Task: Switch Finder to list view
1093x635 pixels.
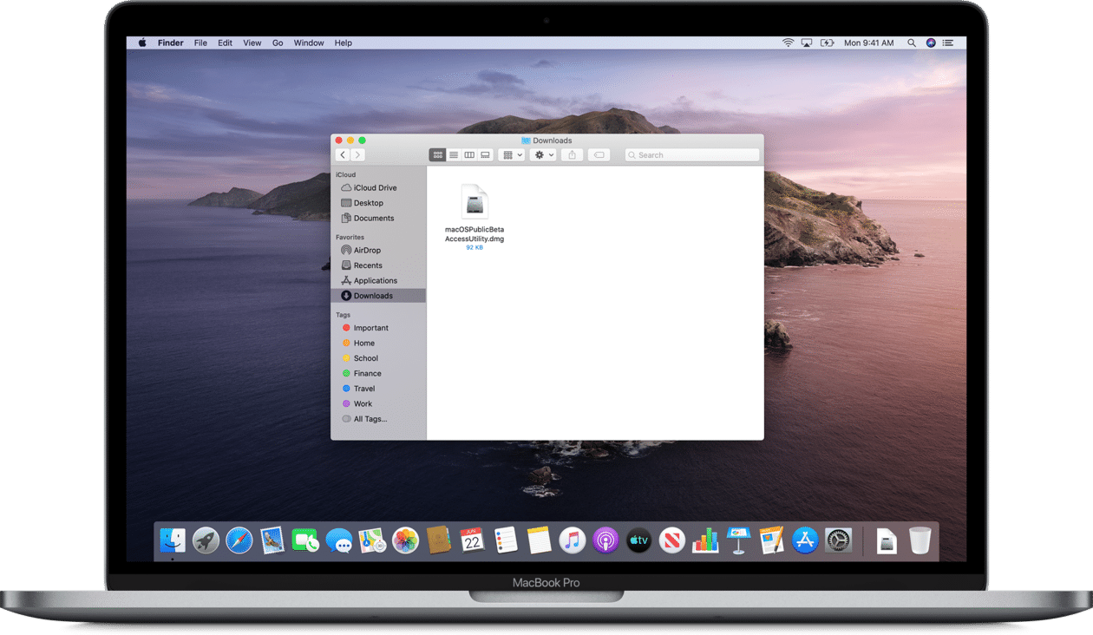Action: (454, 154)
